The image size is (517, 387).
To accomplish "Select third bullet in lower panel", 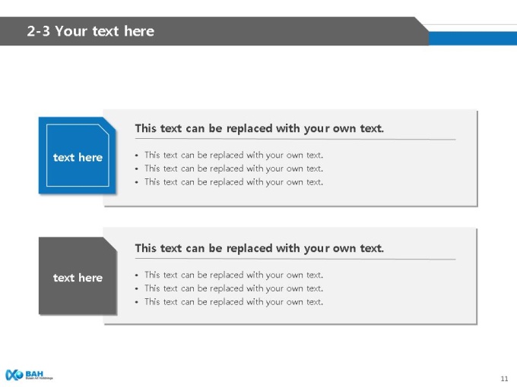I will click(229, 302).
